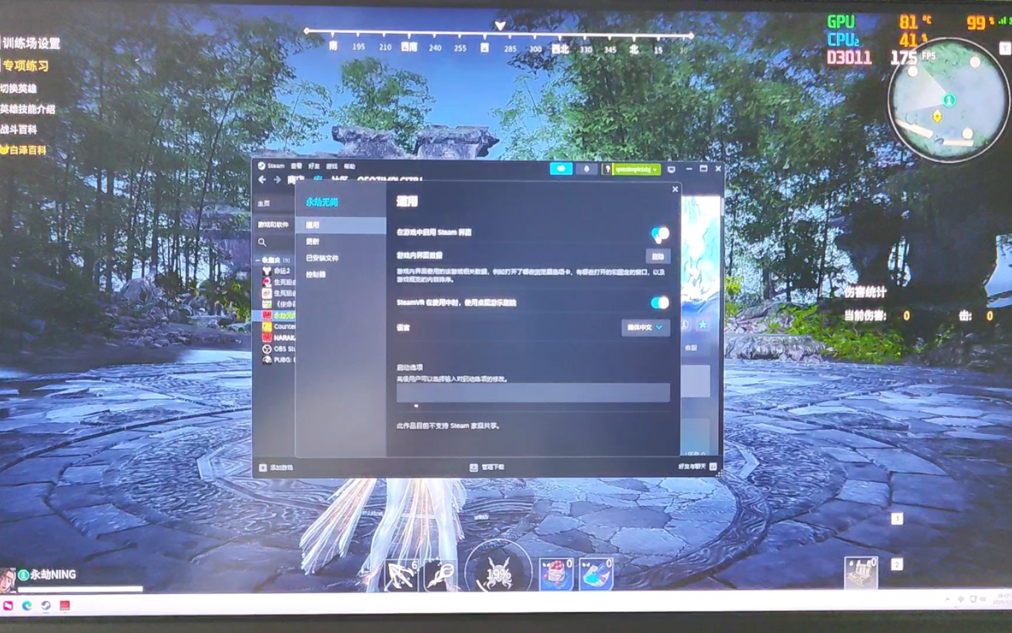This screenshot has width=1012, height=633.
Task: Open Steam from the taskbar
Action: 46,605
